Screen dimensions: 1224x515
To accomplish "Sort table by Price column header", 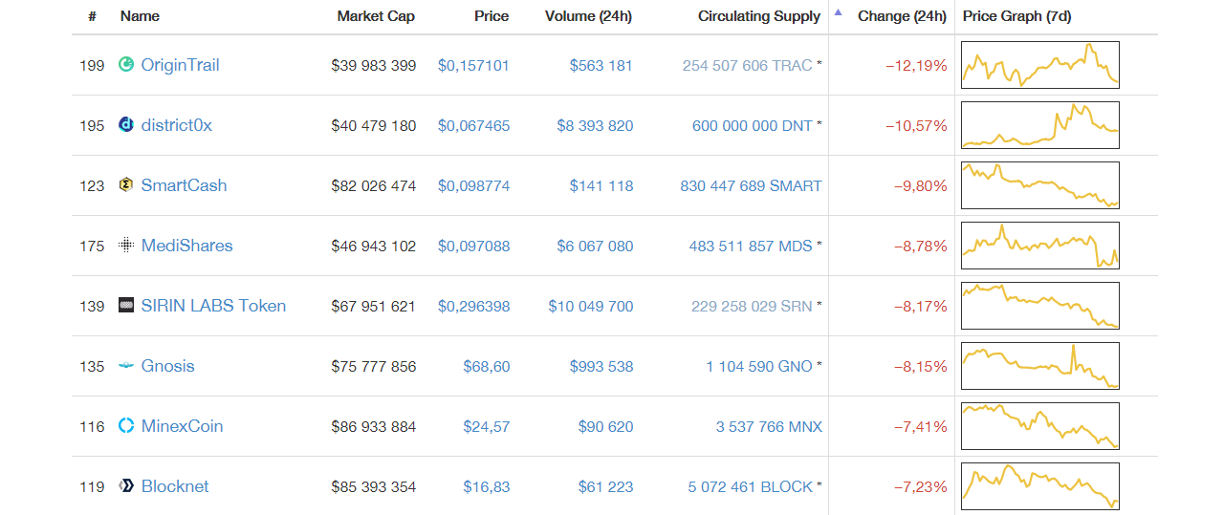I will 492,16.
